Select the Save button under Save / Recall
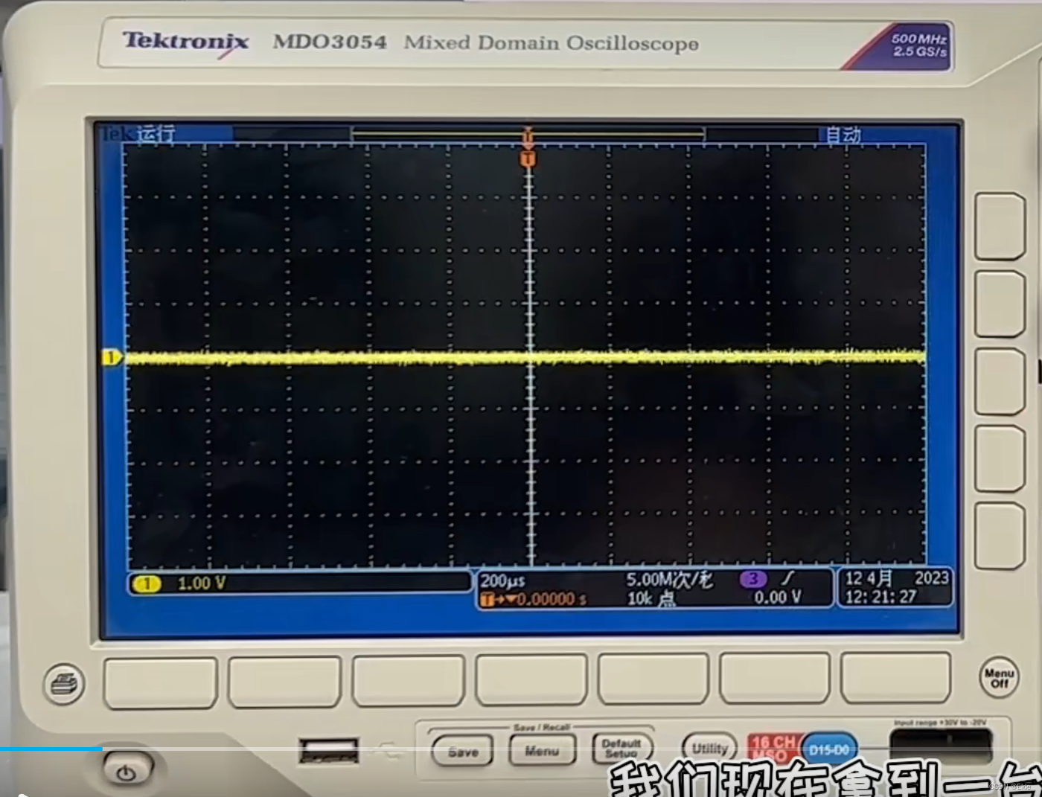1042x797 pixels. coord(462,752)
